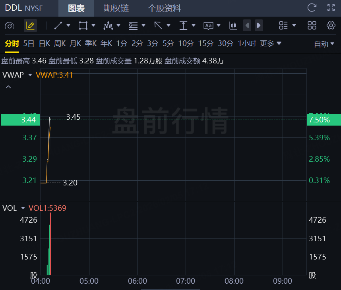Image resolution: width=341 pixels, height=290 pixels.
Task: Click the gauge indicator icon in toolbar
Action: click(x=10, y=26)
